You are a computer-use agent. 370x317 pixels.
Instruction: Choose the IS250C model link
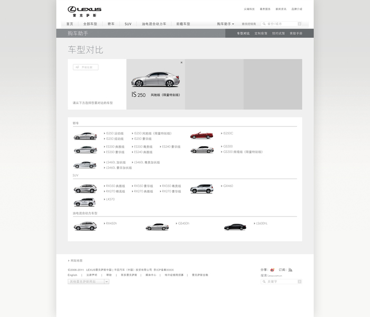[228, 133]
